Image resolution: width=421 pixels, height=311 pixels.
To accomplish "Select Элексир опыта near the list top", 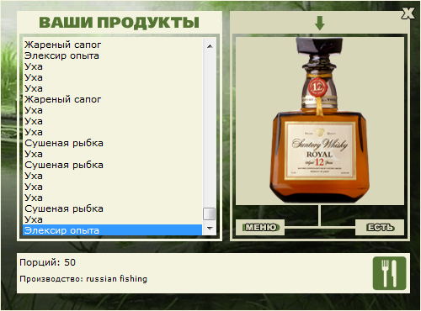I will coord(112,55).
